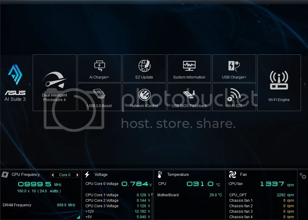The image size is (308, 220).
Task: Click the Chassis fan 1 row
Action: [262, 201]
